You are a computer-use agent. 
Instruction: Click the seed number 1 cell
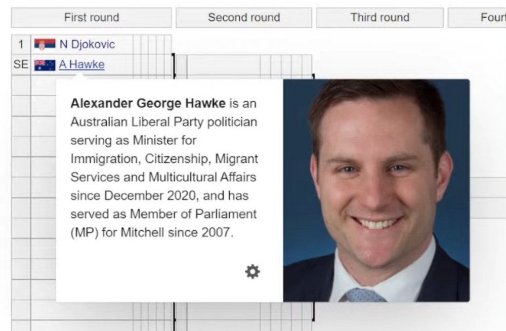pyautogui.click(x=21, y=45)
